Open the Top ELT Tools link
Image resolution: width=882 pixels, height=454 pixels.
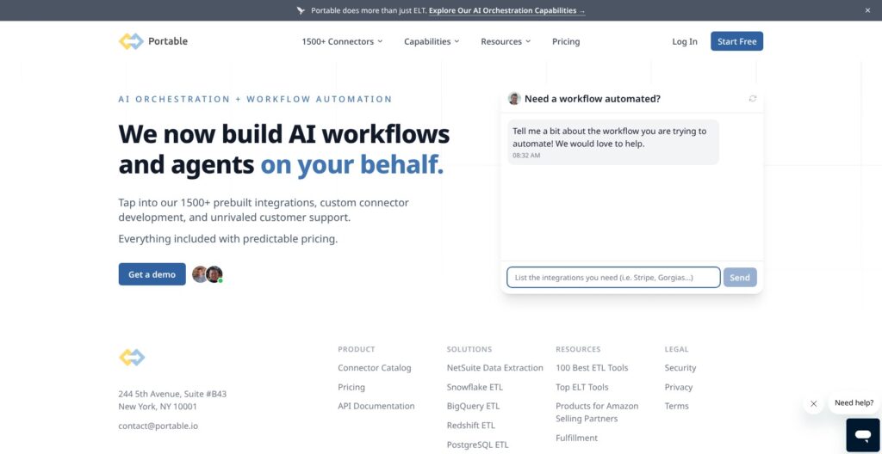(582, 387)
